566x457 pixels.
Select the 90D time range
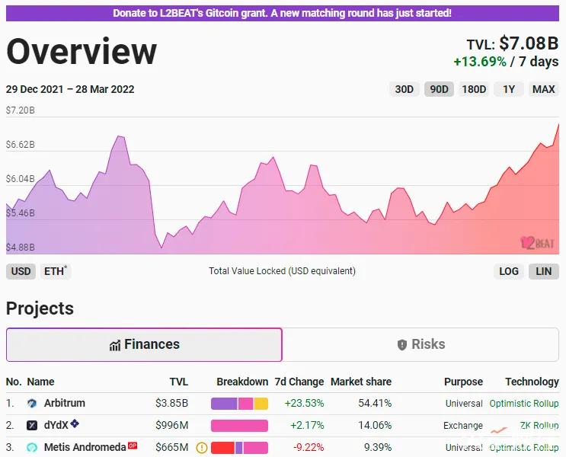(439, 89)
